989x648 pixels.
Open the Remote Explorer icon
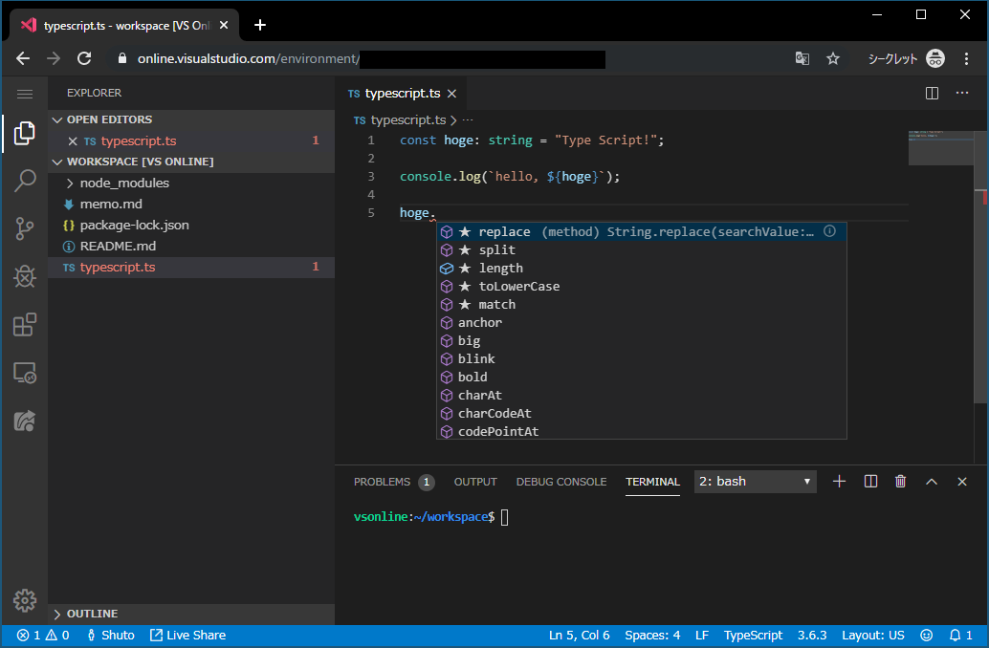coord(25,373)
